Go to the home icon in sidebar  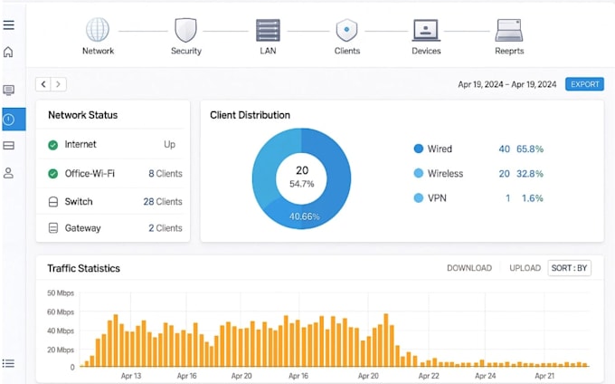pyautogui.click(x=8, y=52)
